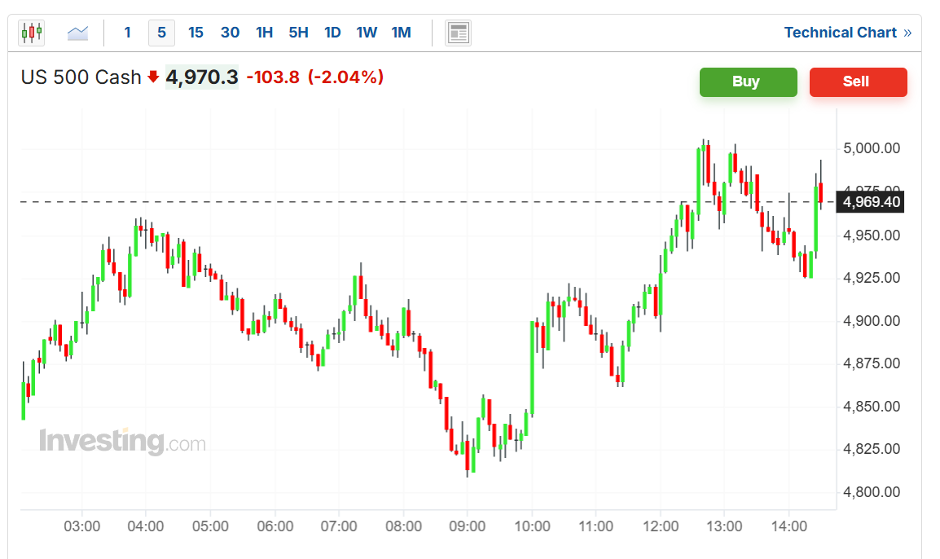This screenshot has width=940, height=559.
Task: Click the 03:00 time axis label
Action: (82, 526)
